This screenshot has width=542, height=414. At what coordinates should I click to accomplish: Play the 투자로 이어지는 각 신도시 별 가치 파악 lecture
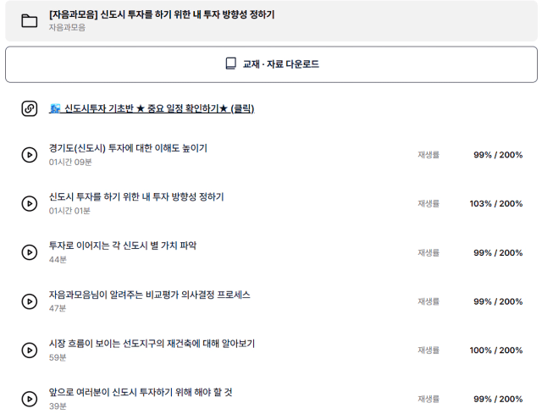(x=30, y=252)
